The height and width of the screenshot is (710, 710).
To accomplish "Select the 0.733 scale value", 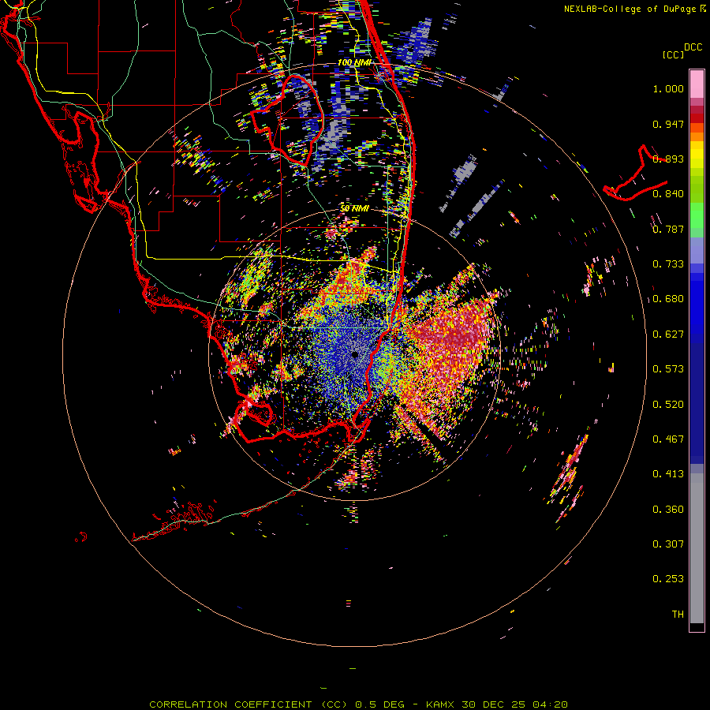I will click(668, 264).
